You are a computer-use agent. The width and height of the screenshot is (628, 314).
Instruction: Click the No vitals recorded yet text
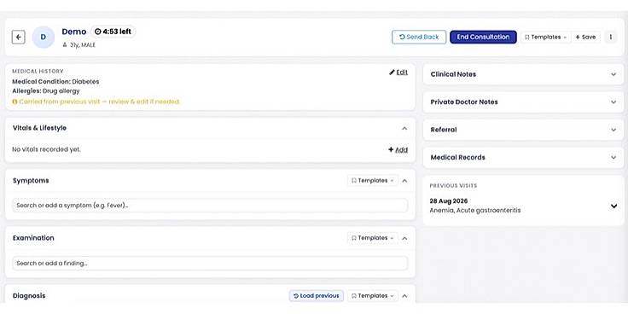coord(46,149)
